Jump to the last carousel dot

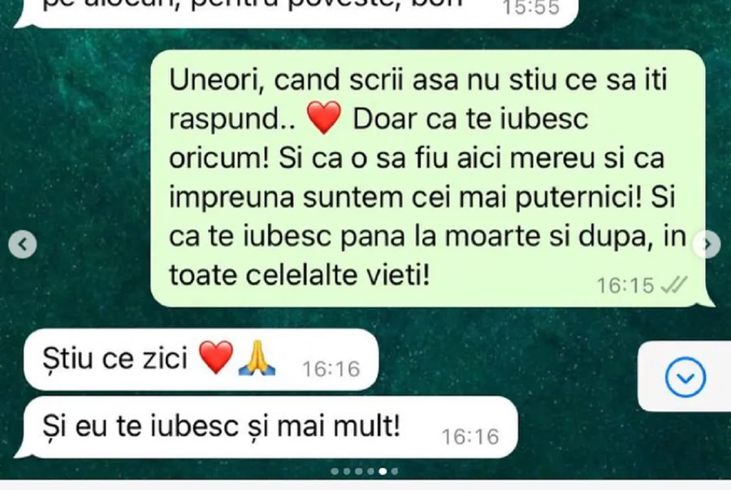395,471
